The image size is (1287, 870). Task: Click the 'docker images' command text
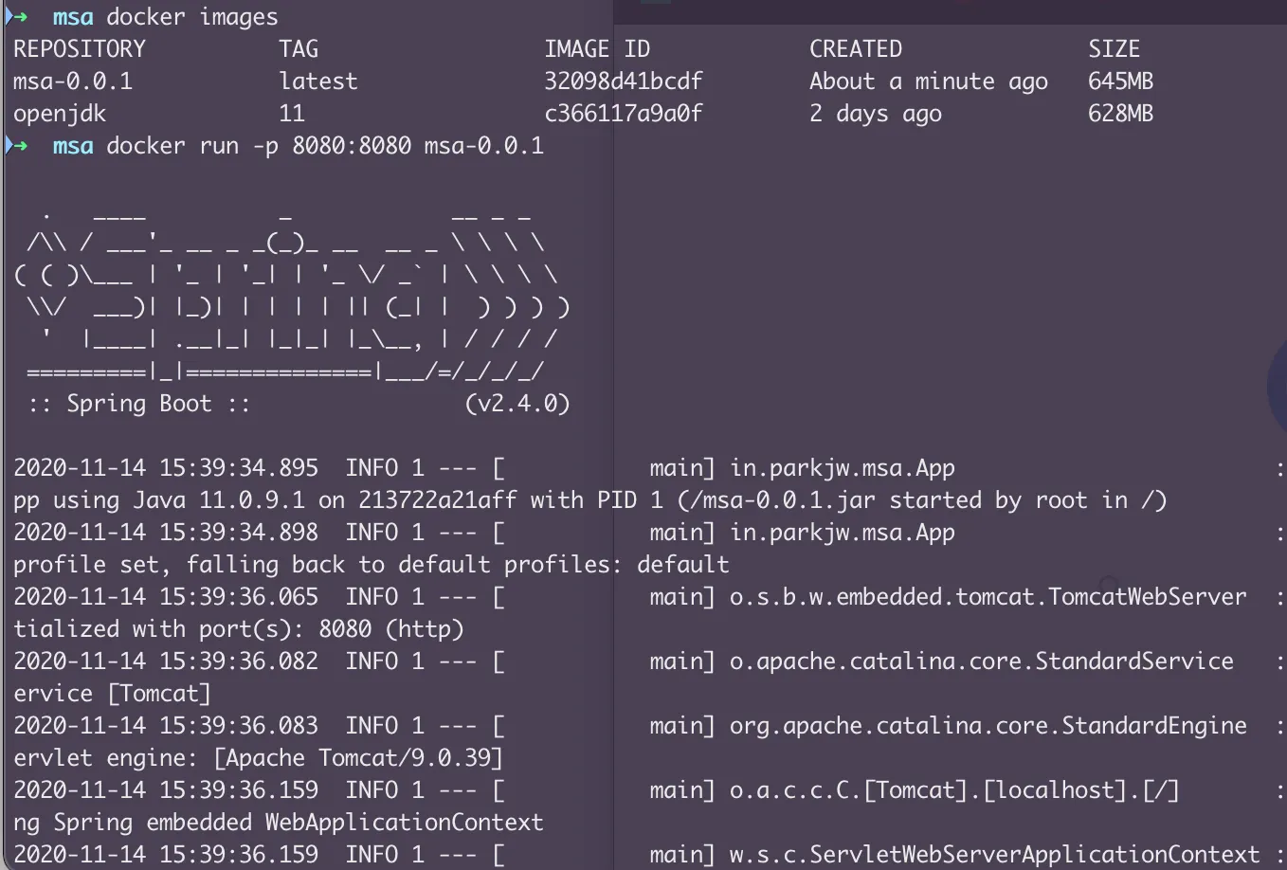point(192,17)
